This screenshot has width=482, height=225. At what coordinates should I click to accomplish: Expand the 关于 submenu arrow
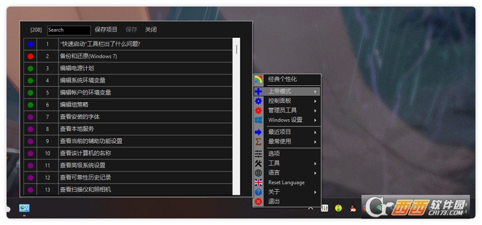coord(315,192)
